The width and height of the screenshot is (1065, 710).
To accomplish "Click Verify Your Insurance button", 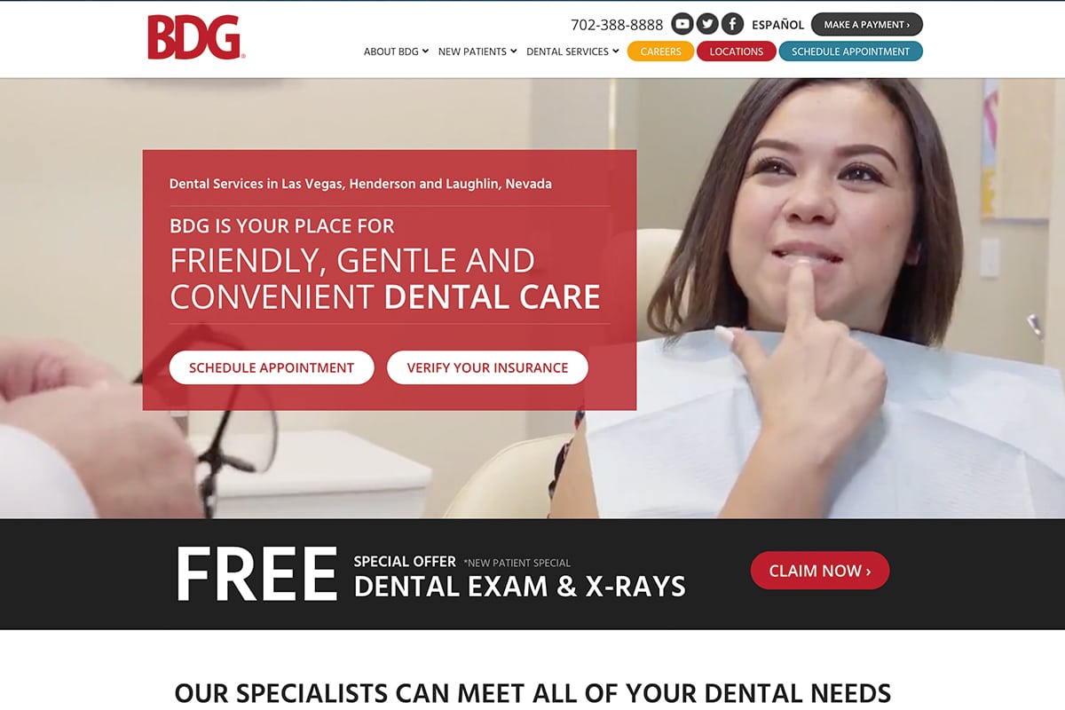I will [x=487, y=367].
